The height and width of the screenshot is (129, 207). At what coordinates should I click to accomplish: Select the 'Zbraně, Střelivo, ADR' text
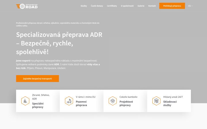tap(41, 97)
